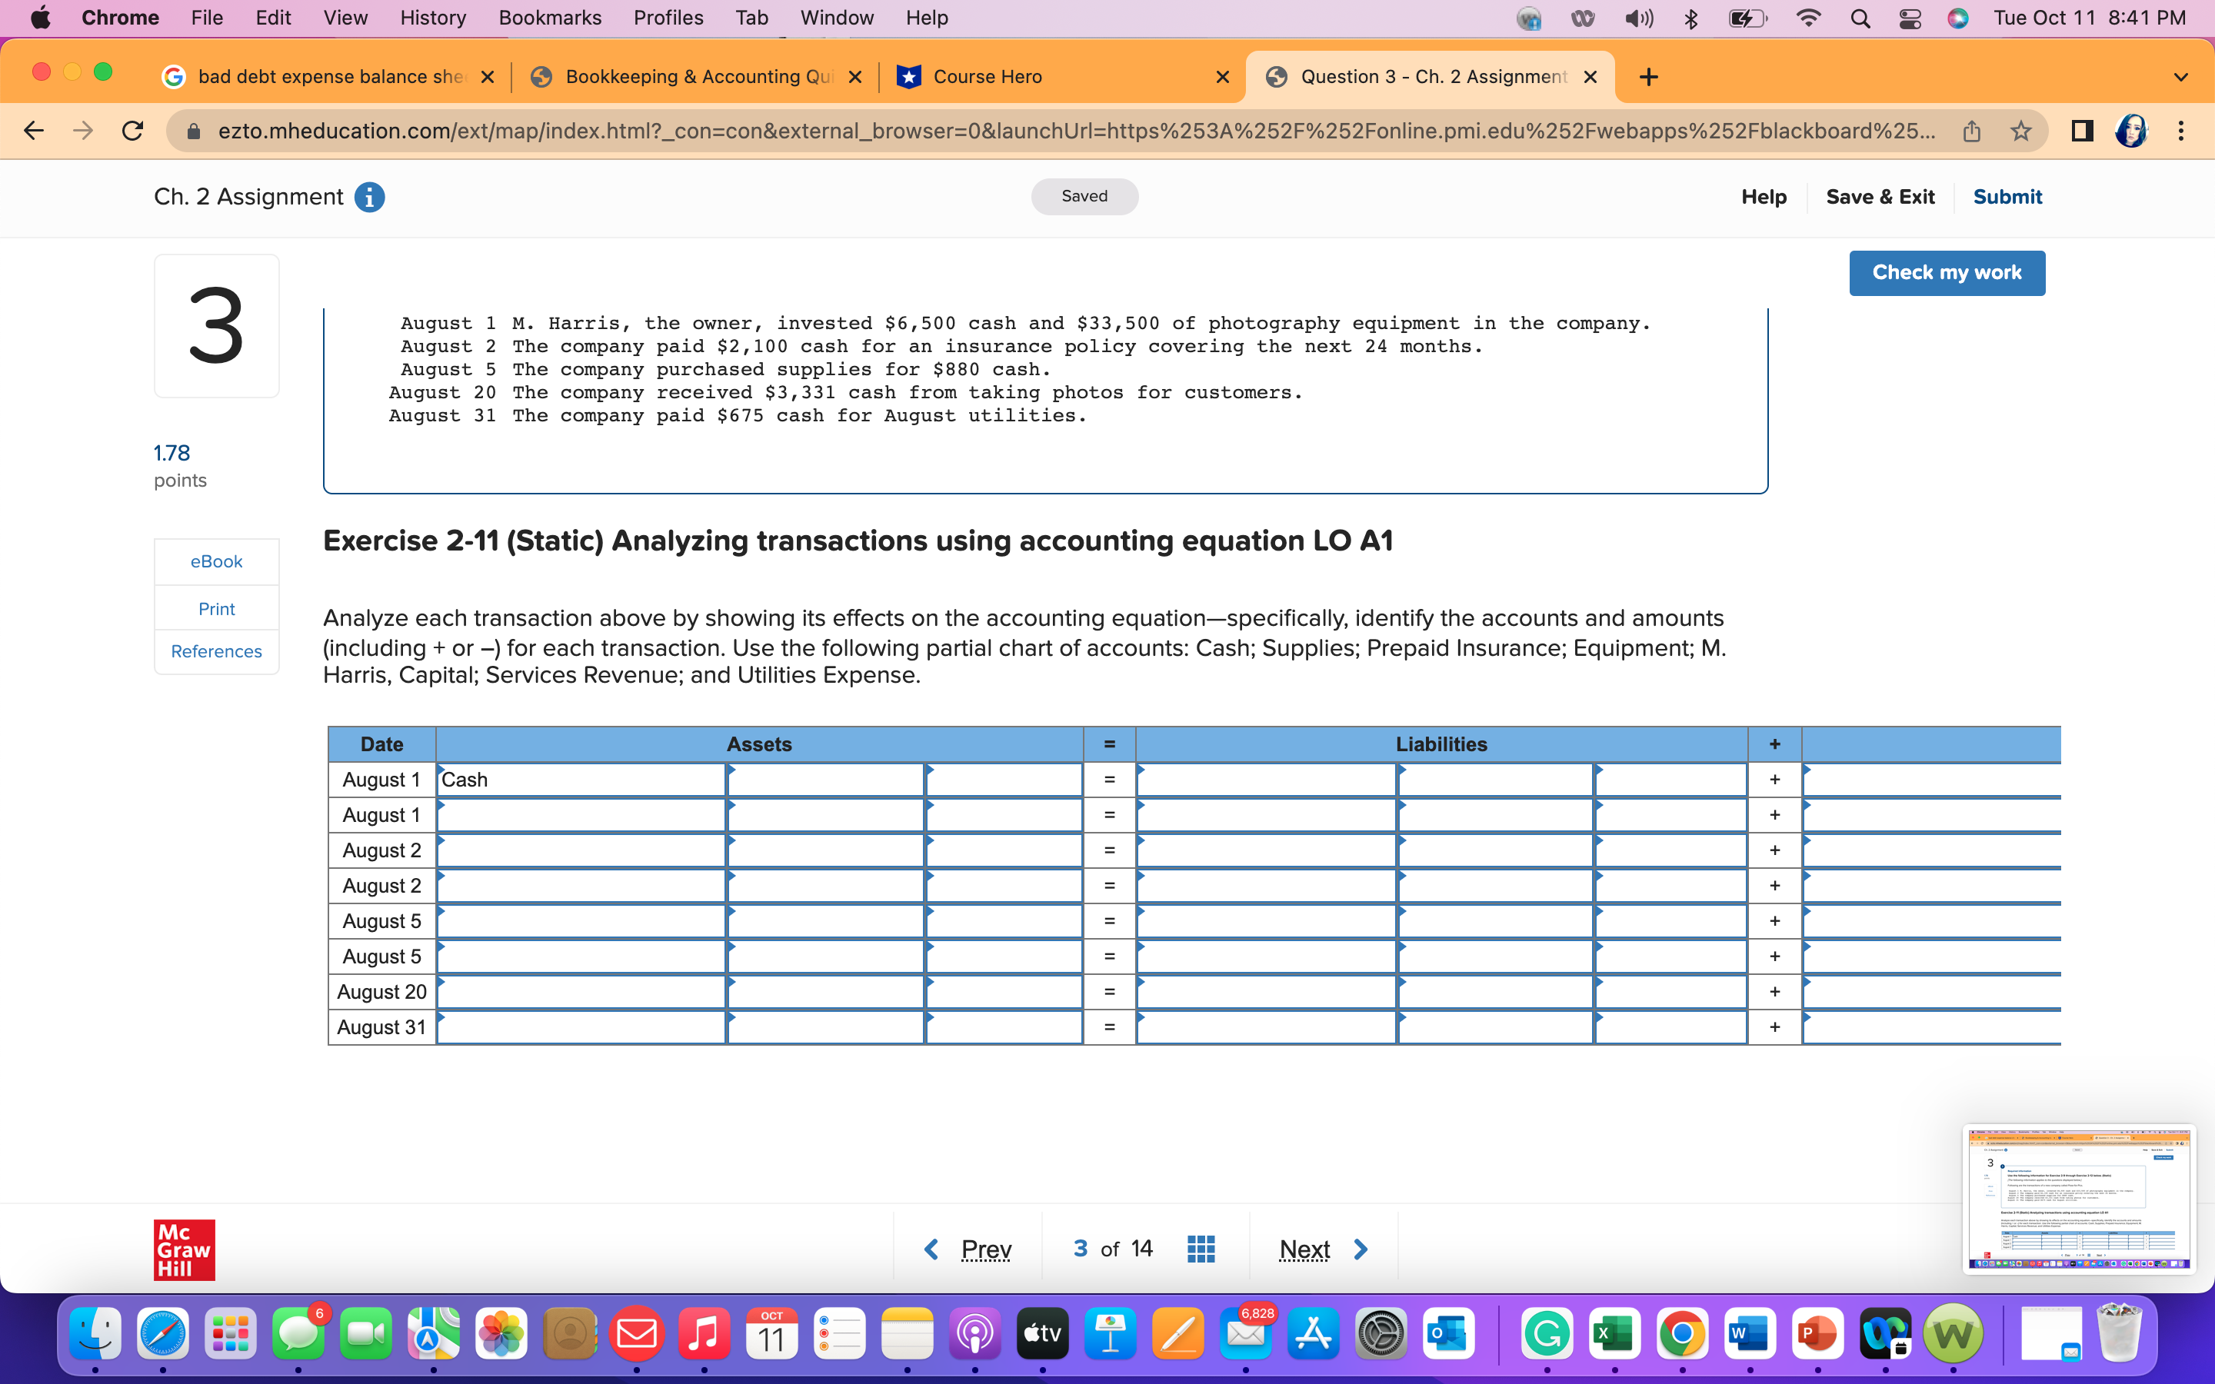Screen dimensions: 2215x1384
Task: Click the share page icon
Action: point(1971,131)
